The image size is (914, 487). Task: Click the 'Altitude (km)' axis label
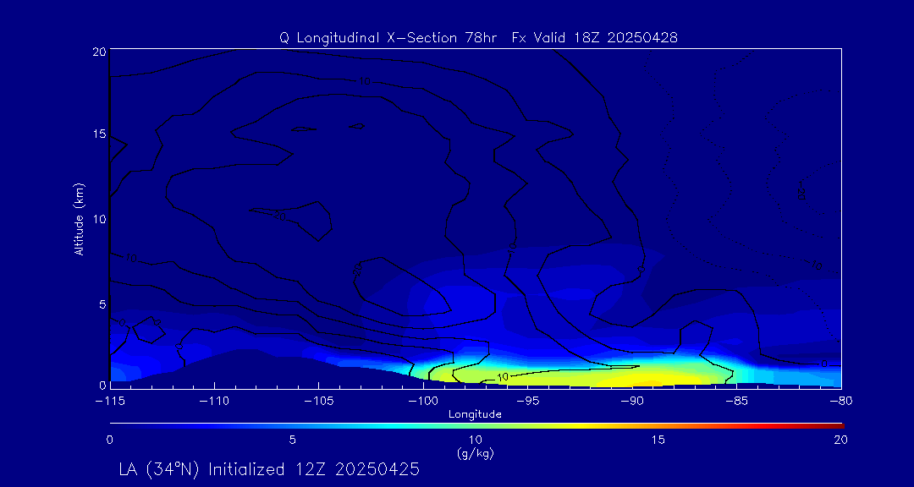[x=80, y=219]
